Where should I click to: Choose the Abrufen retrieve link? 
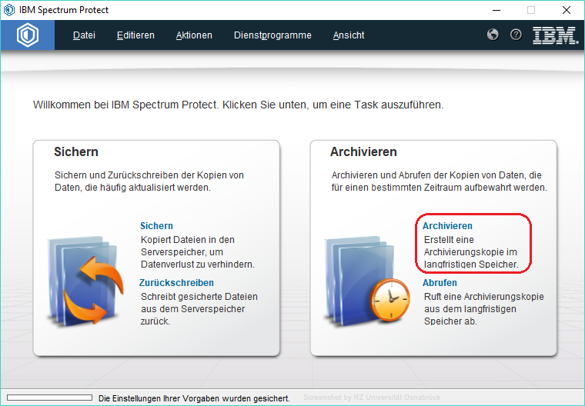point(440,283)
